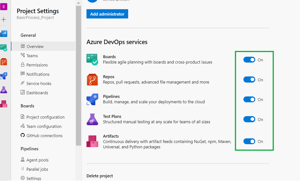Screen dimensions: 300x181
Task: Click the sidebar scrollbar up arrow
Action: (x=79, y=3)
